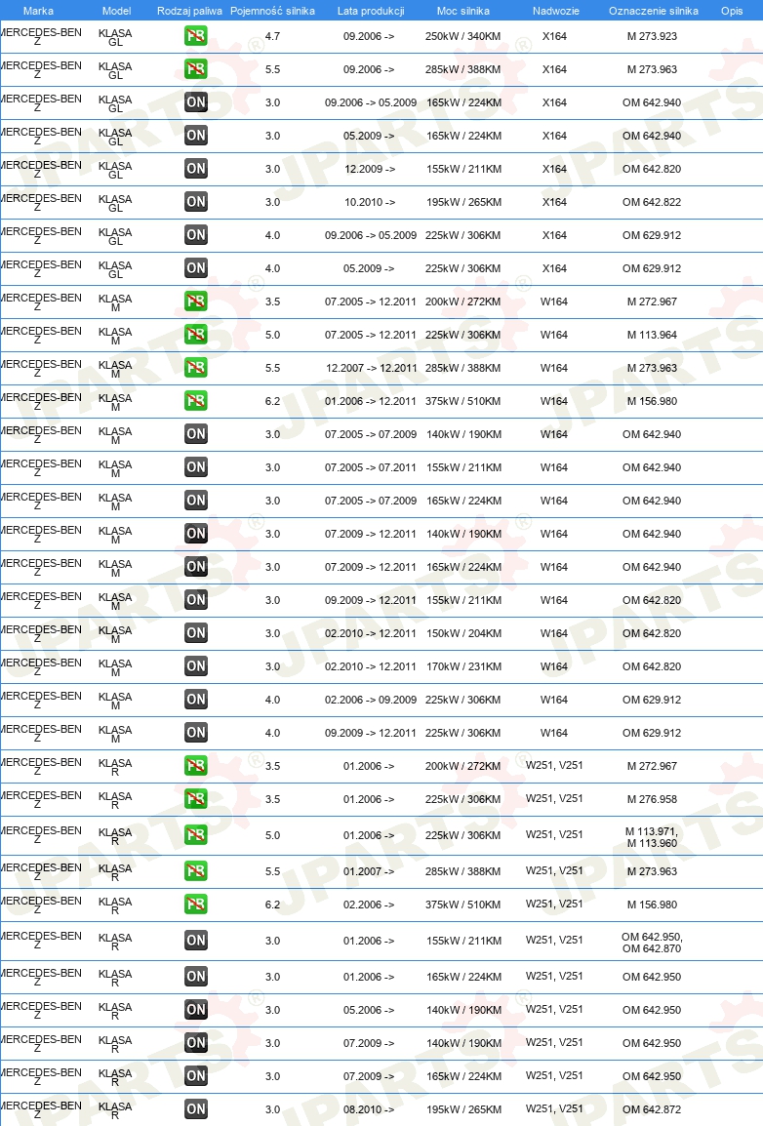Image resolution: width=763 pixels, height=1126 pixels.
Task: Click the ON icon in the 150kW / 204KM row
Action: point(195,633)
